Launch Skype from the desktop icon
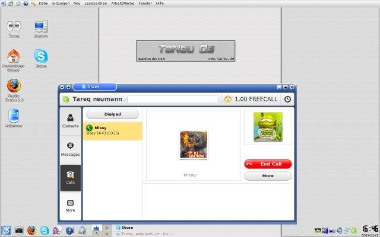Image resolution: width=380 pixels, height=237 pixels. (41, 58)
